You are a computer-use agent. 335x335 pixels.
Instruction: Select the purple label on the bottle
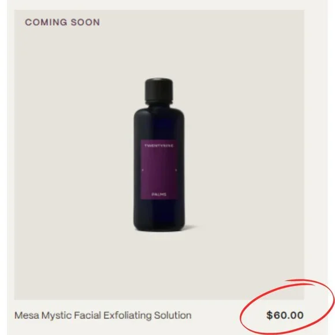[159, 170]
